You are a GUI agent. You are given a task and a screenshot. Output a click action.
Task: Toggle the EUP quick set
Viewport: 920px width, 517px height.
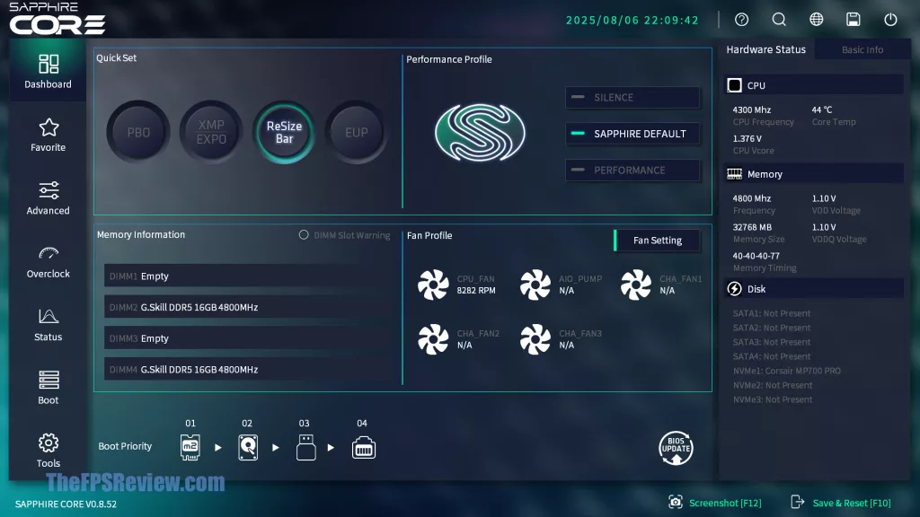(x=357, y=133)
